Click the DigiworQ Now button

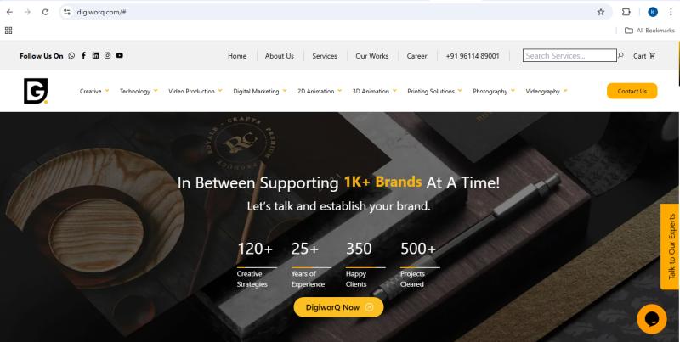point(338,307)
